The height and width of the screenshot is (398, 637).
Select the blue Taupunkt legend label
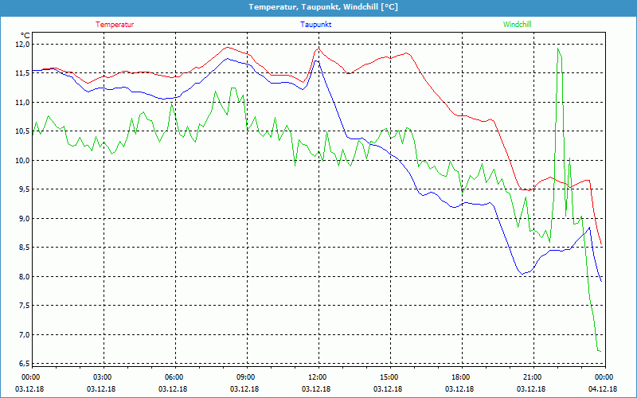click(x=316, y=25)
